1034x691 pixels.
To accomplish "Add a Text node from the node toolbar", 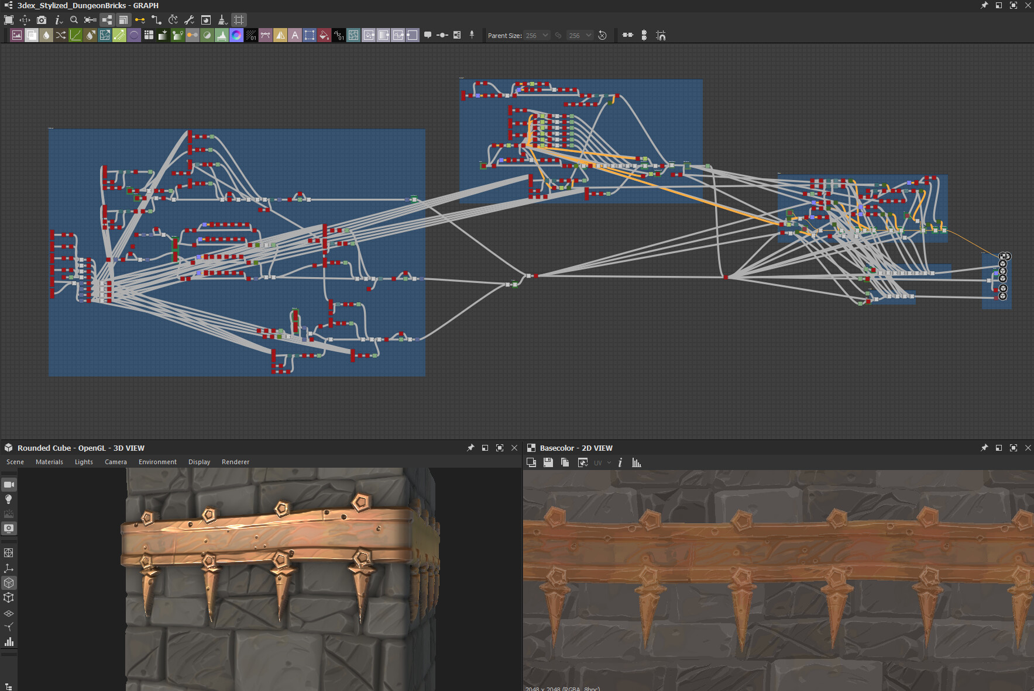I will [x=295, y=35].
